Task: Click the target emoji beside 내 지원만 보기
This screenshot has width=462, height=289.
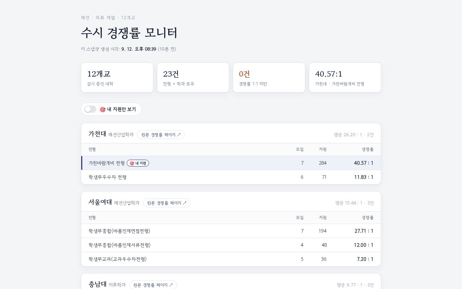Action: pos(103,109)
